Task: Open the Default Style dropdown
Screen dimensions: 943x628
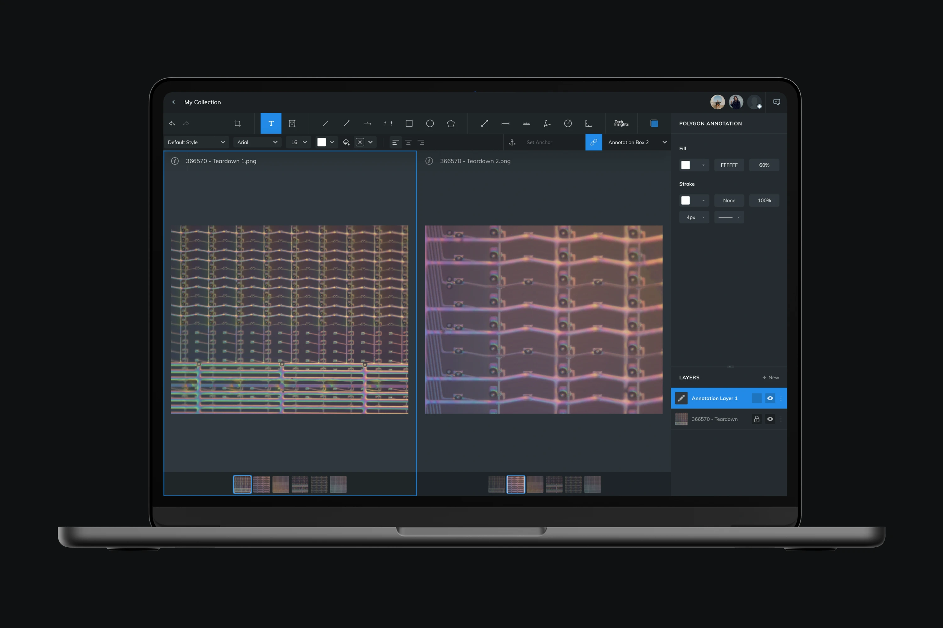Action: point(196,142)
